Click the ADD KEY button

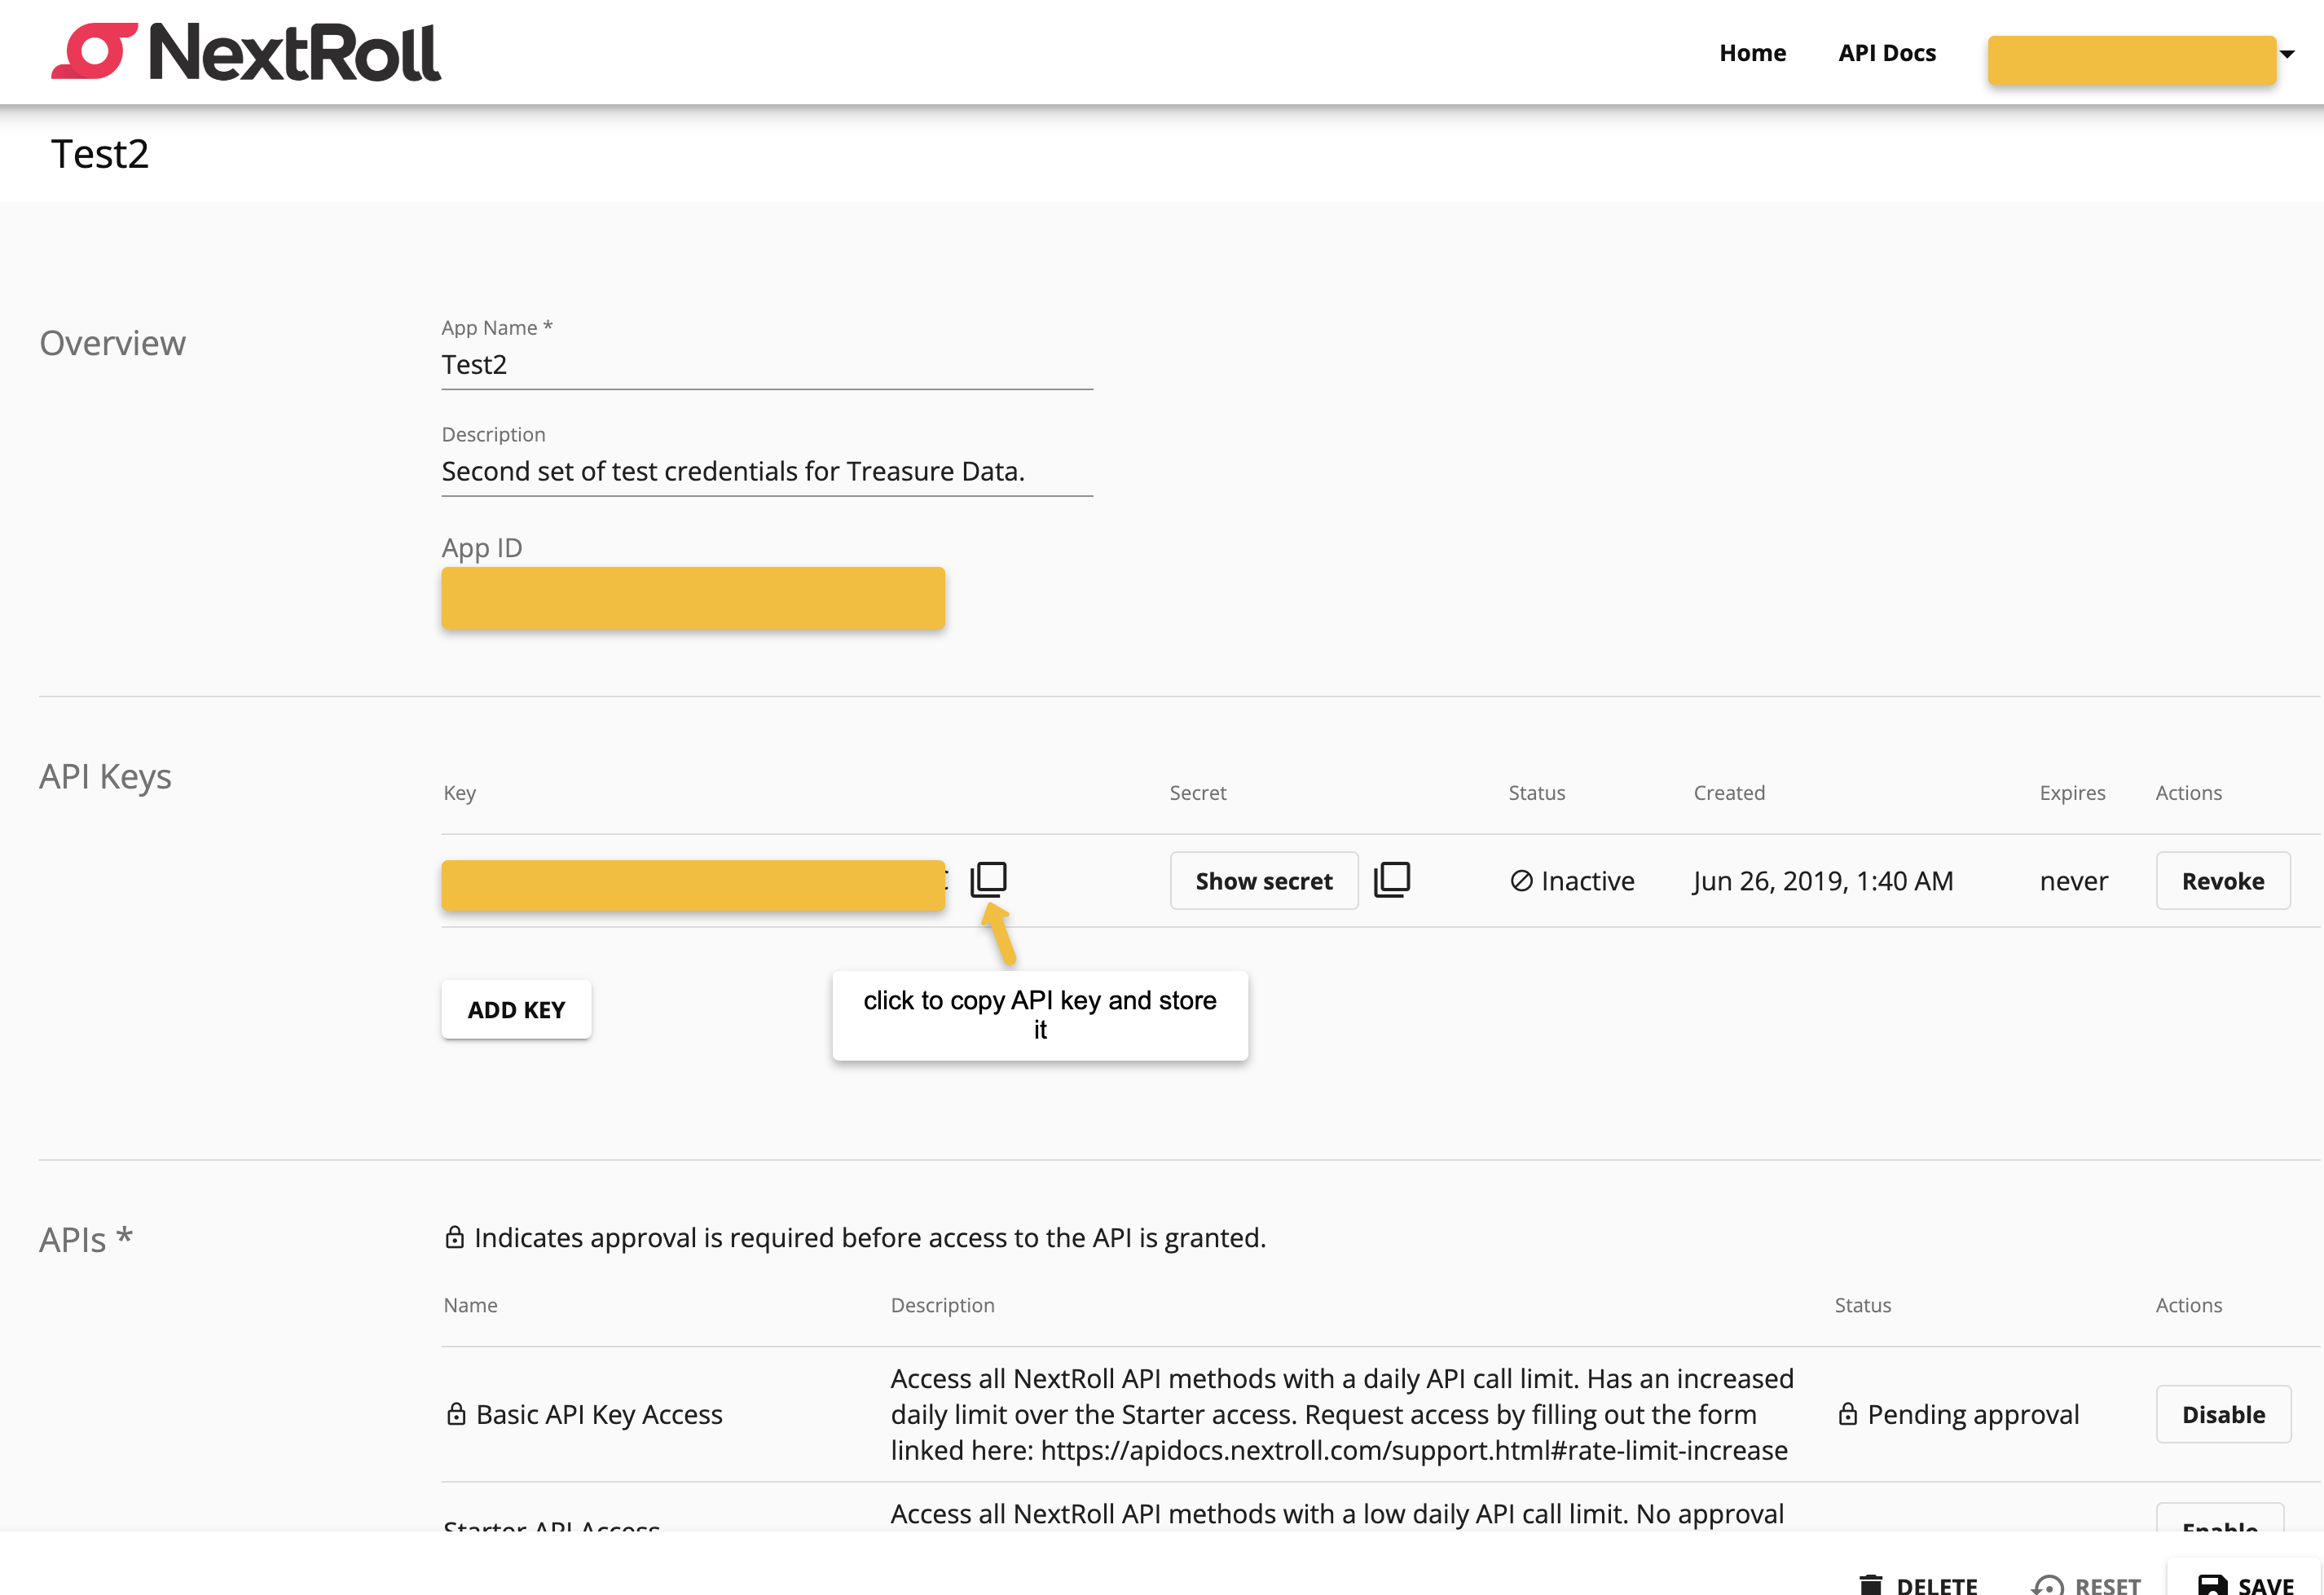click(x=516, y=1009)
